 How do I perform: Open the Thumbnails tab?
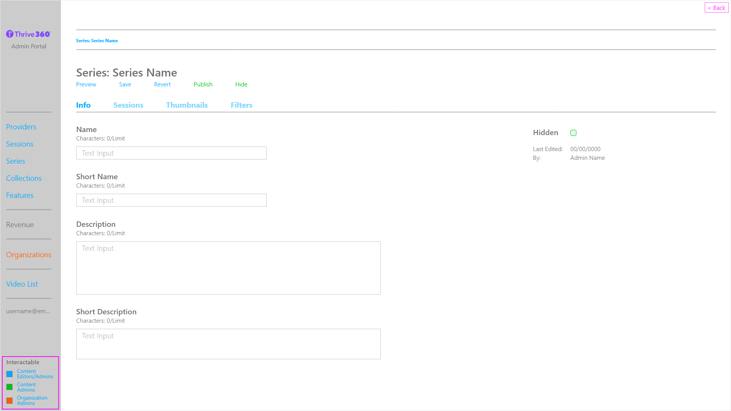tap(187, 105)
